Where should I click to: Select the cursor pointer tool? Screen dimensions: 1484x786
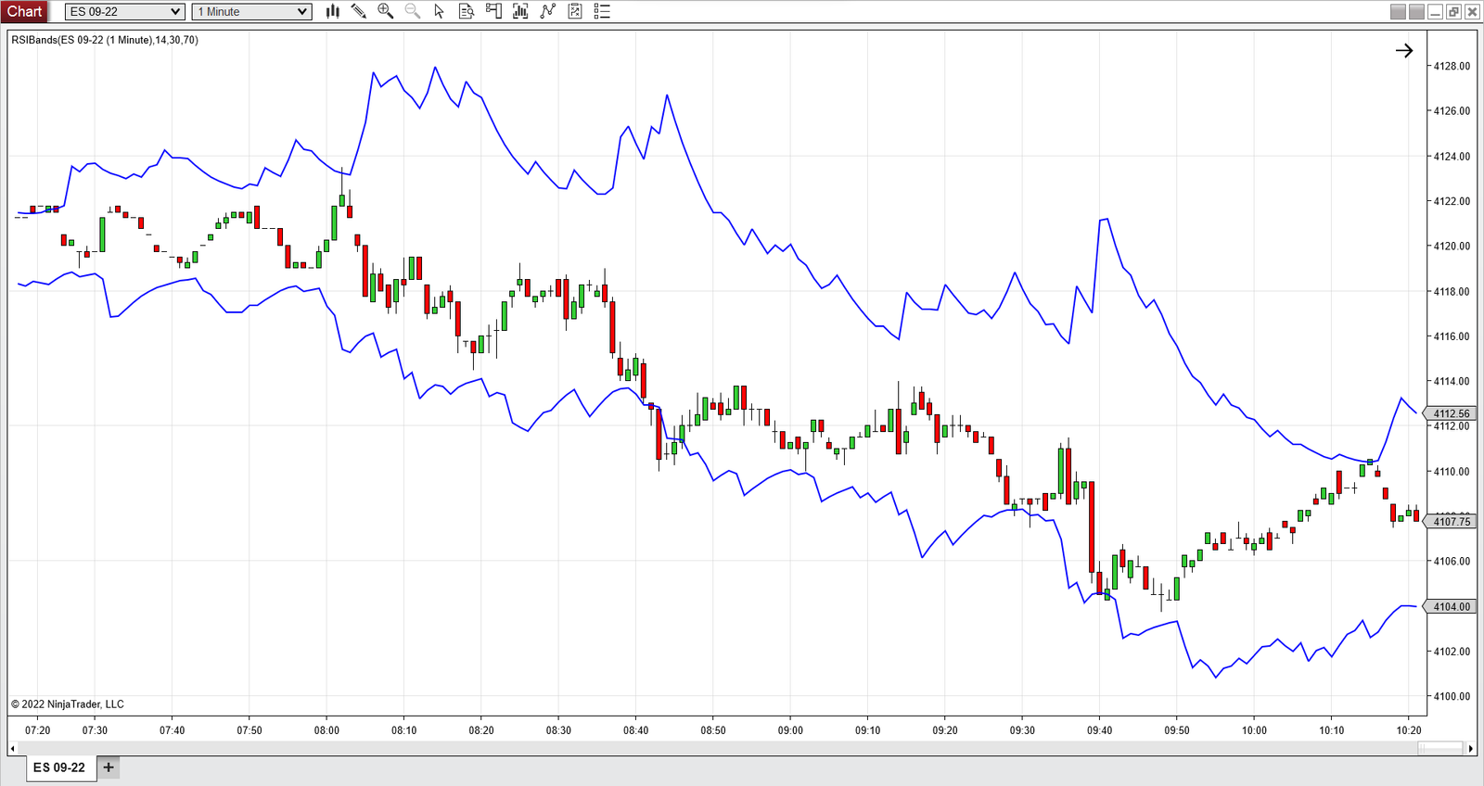(x=440, y=11)
